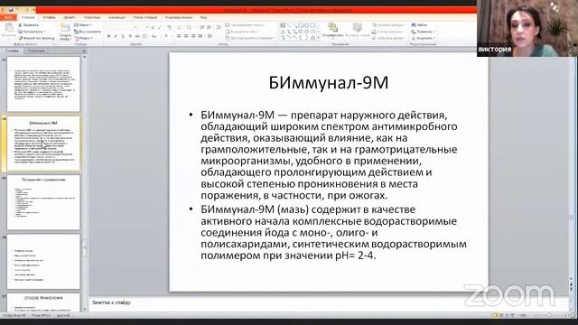578x325 pixels.
Task: Open the Выделить select dropdown
Action: (424, 38)
